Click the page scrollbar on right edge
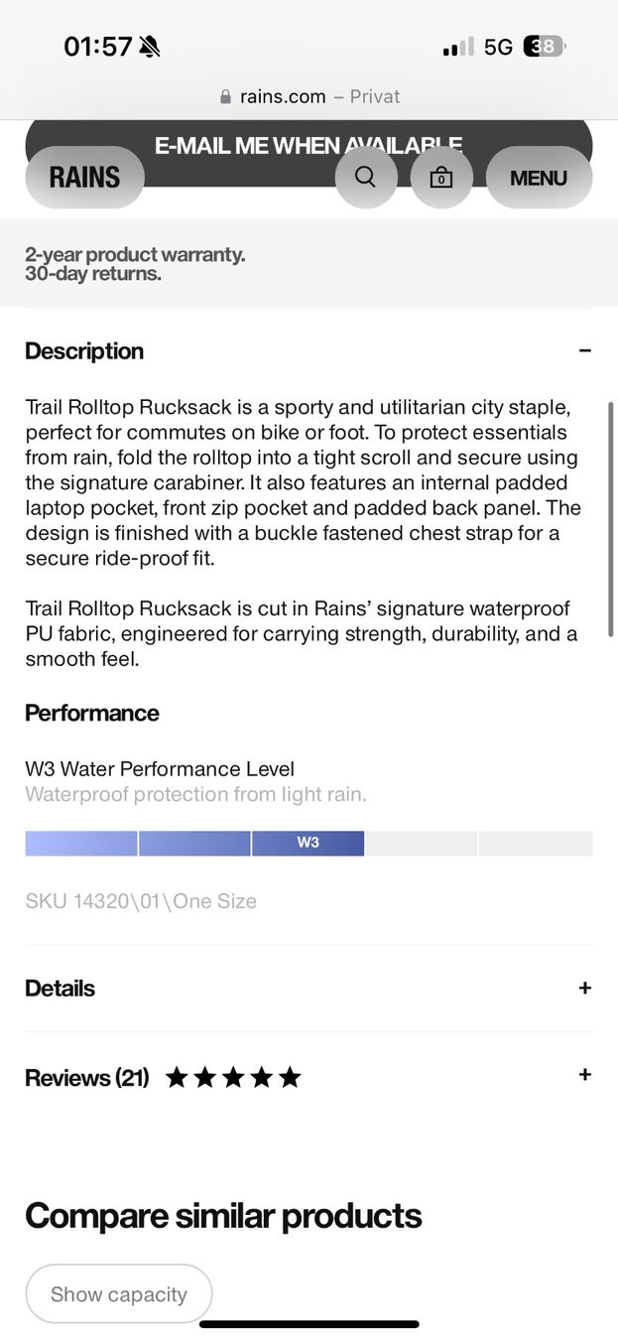Viewport: 618px width, 1340px height. coord(610,519)
